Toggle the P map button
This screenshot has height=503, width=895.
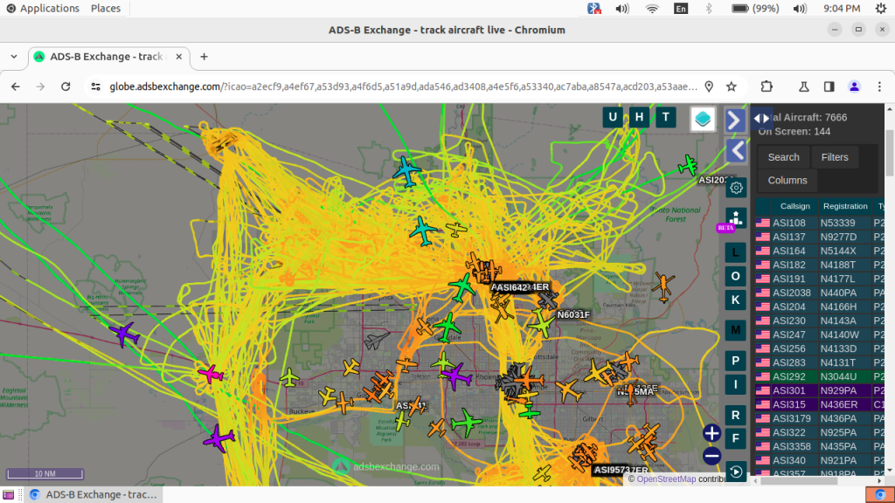736,361
